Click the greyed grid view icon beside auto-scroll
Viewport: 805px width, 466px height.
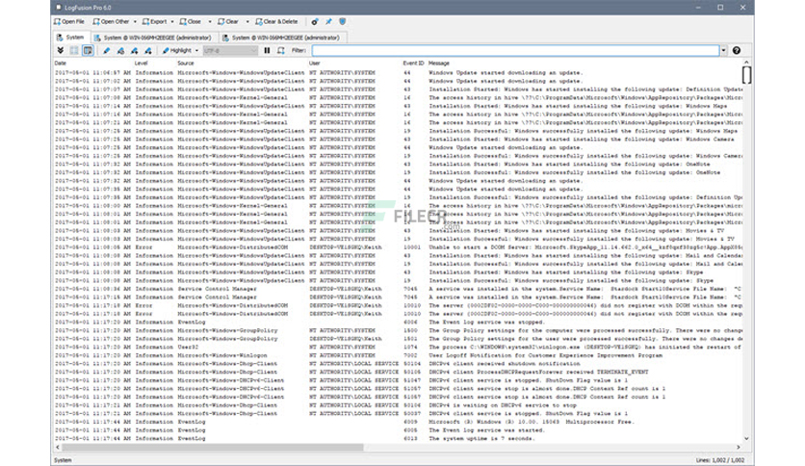(x=74, y=50)
